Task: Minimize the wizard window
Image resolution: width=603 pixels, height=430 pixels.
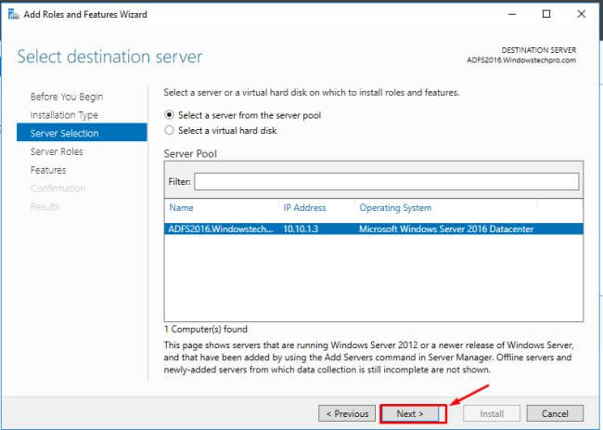Action: coord(512,14)
